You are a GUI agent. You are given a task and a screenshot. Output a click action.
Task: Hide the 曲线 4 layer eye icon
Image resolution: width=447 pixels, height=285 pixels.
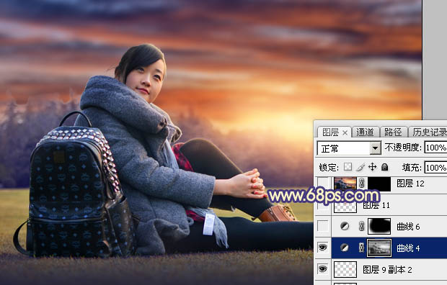coord(323,248)
